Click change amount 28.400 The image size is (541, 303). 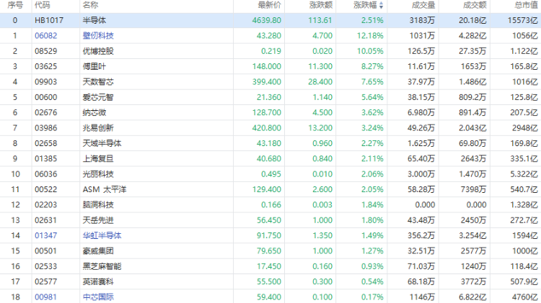(320, 82)
